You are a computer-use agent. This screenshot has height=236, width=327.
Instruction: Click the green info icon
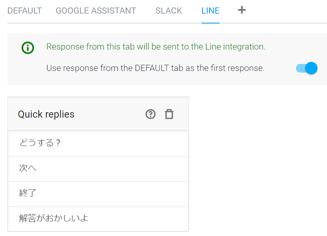pyautogui.click(x=28, y=48)
